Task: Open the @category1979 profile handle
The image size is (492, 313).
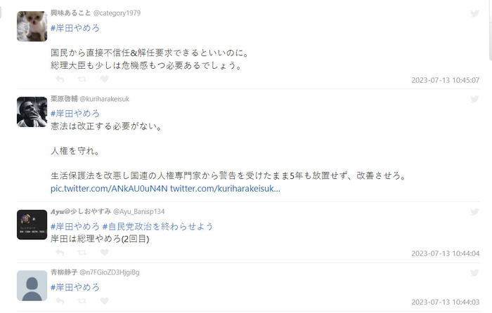Action: click(x=117, y=13)
